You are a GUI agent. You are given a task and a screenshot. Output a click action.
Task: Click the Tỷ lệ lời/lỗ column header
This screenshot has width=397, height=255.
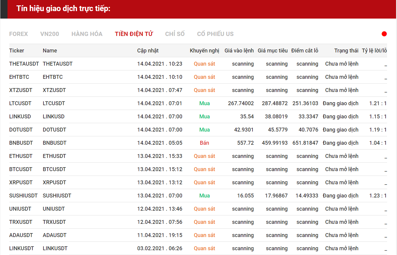[375, 51]
